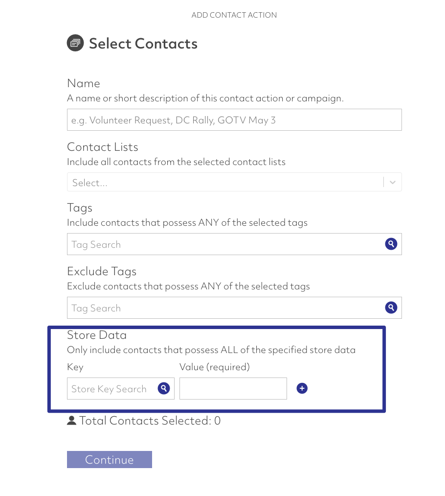
Task: Click person icon beside Total Contacts Selected
Action: 72,421
